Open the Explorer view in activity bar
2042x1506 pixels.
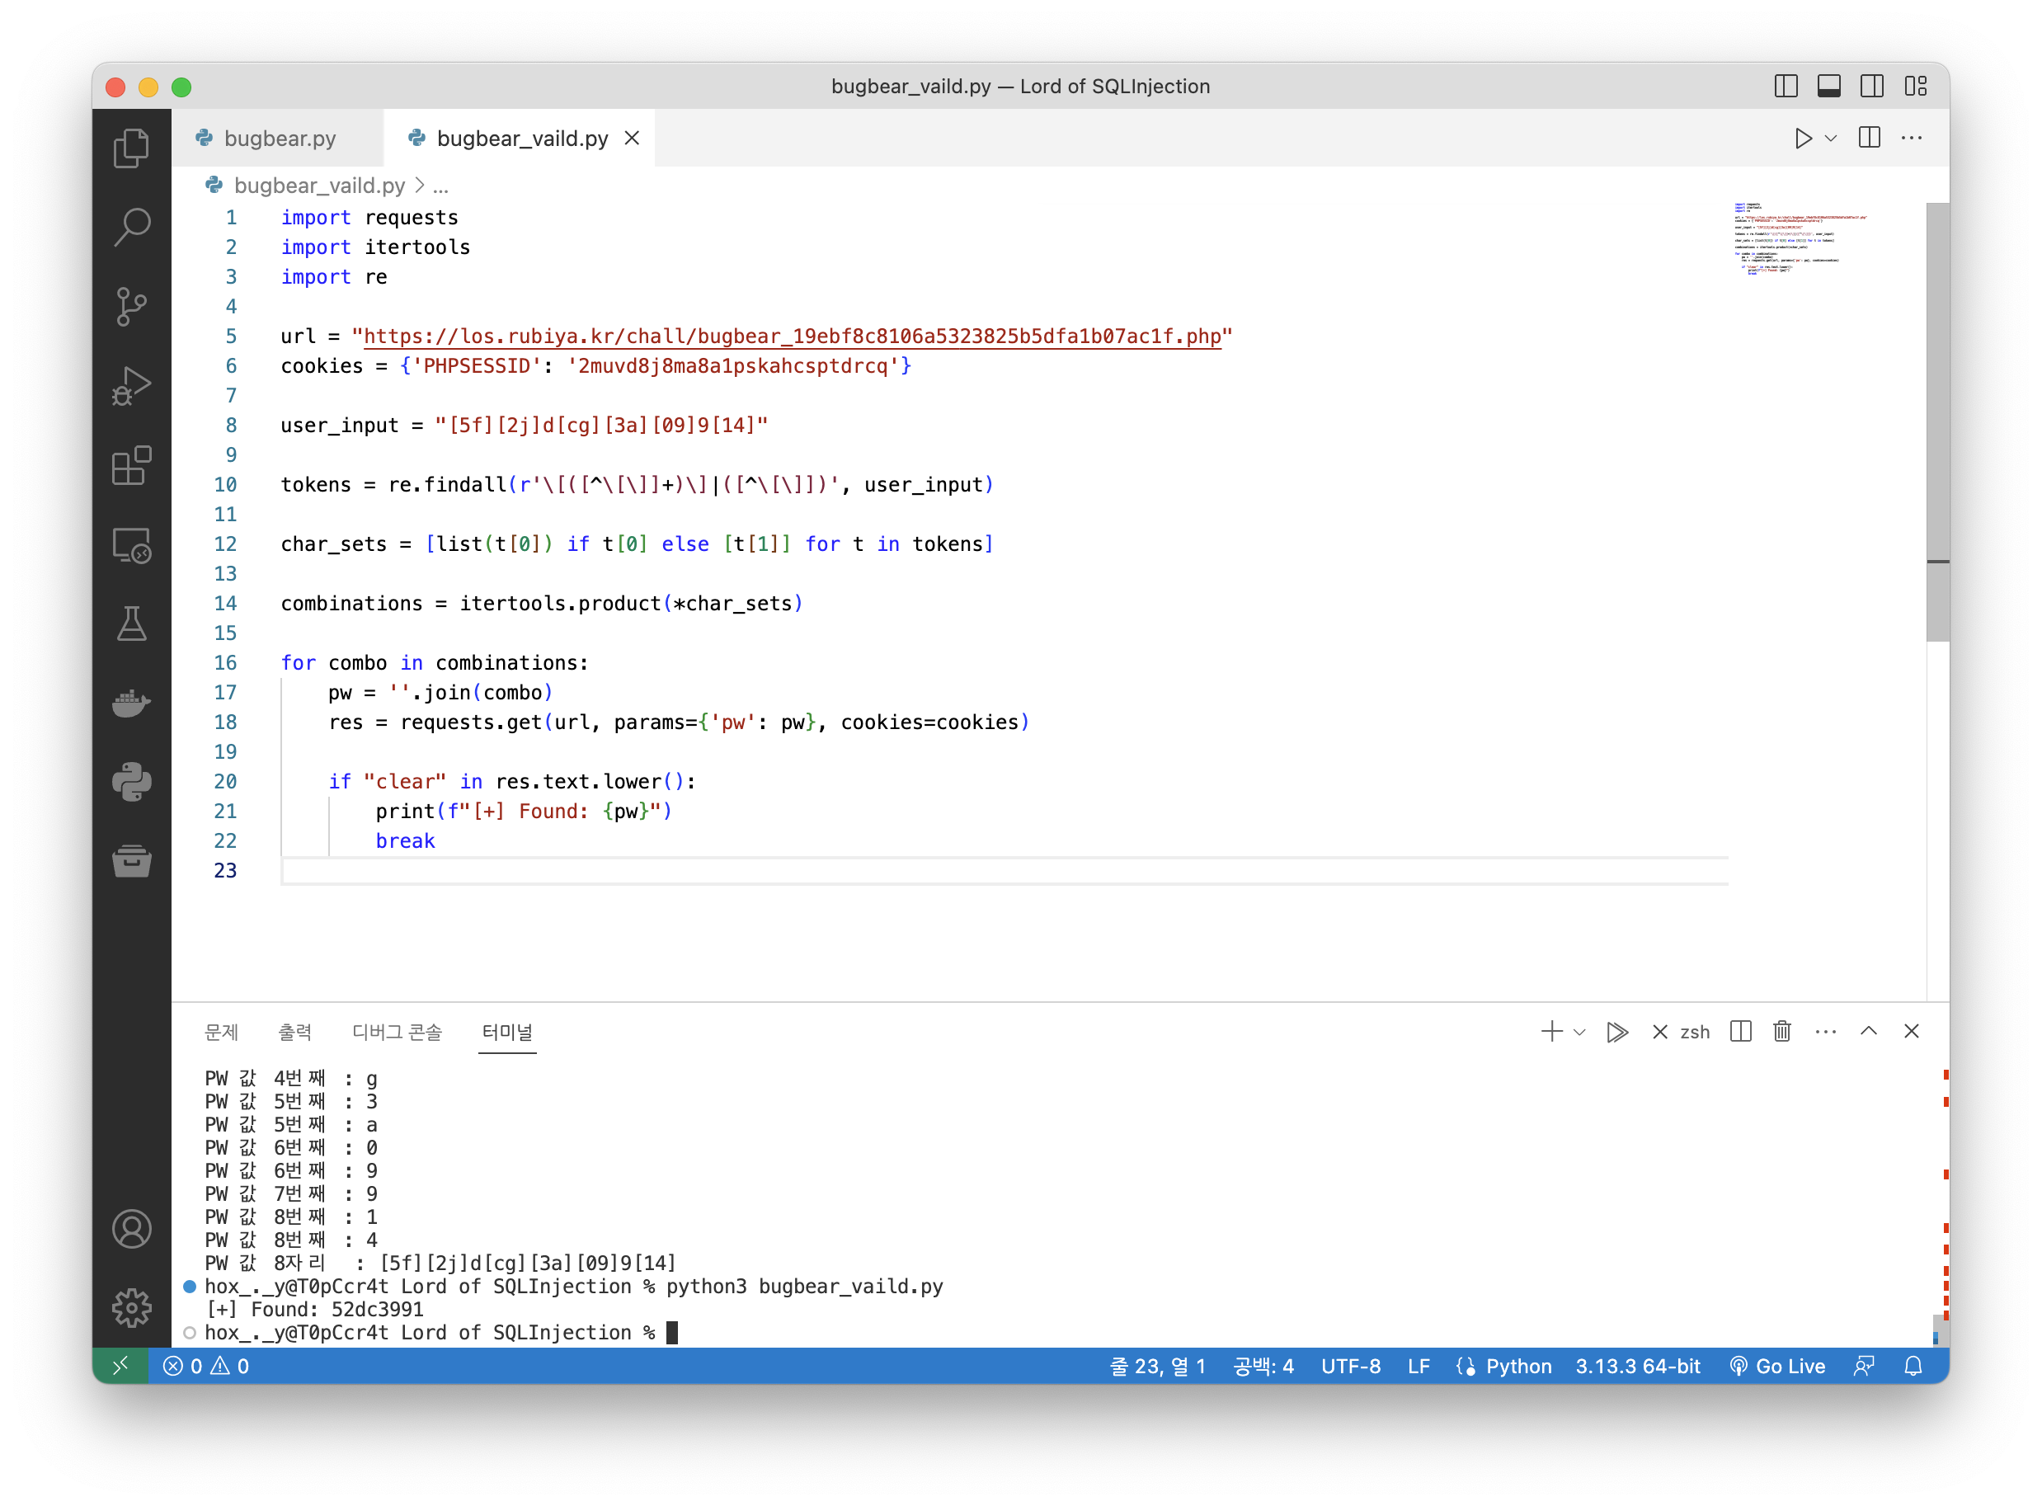[x=131, y=148]
